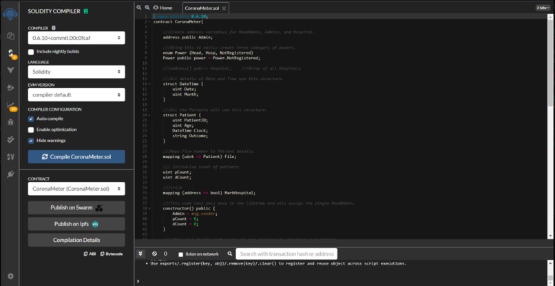Toggle listen on network checkbox
The width and height of the screenshot is (555, 286).
pos(181,254)
